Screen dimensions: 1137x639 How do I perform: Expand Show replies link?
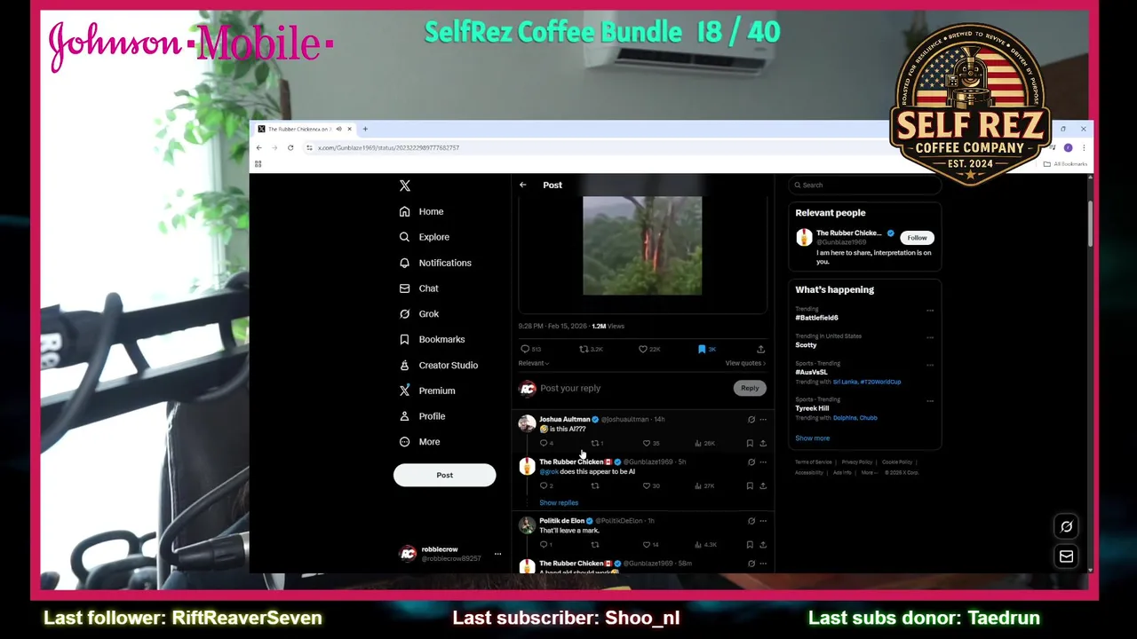559,502
